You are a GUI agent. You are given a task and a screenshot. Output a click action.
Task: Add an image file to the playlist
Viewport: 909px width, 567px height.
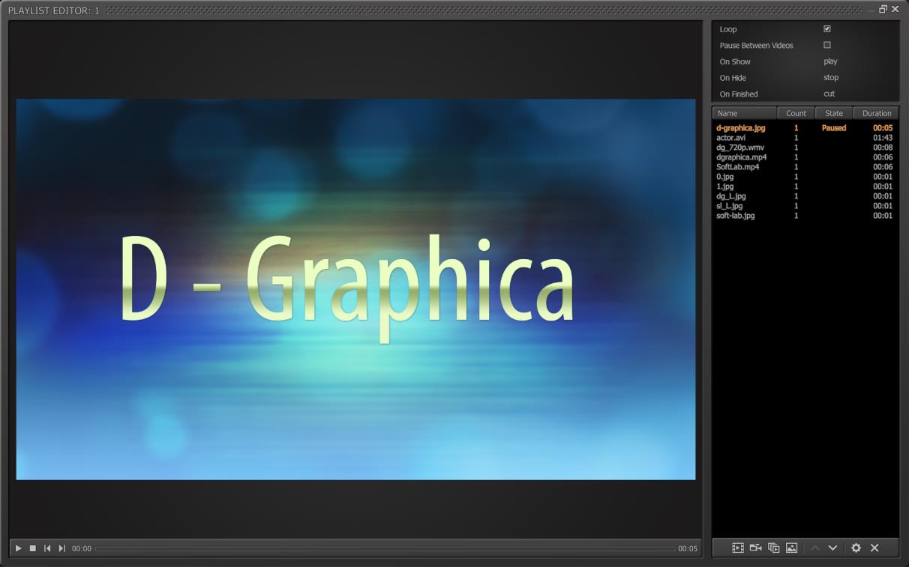791,548
